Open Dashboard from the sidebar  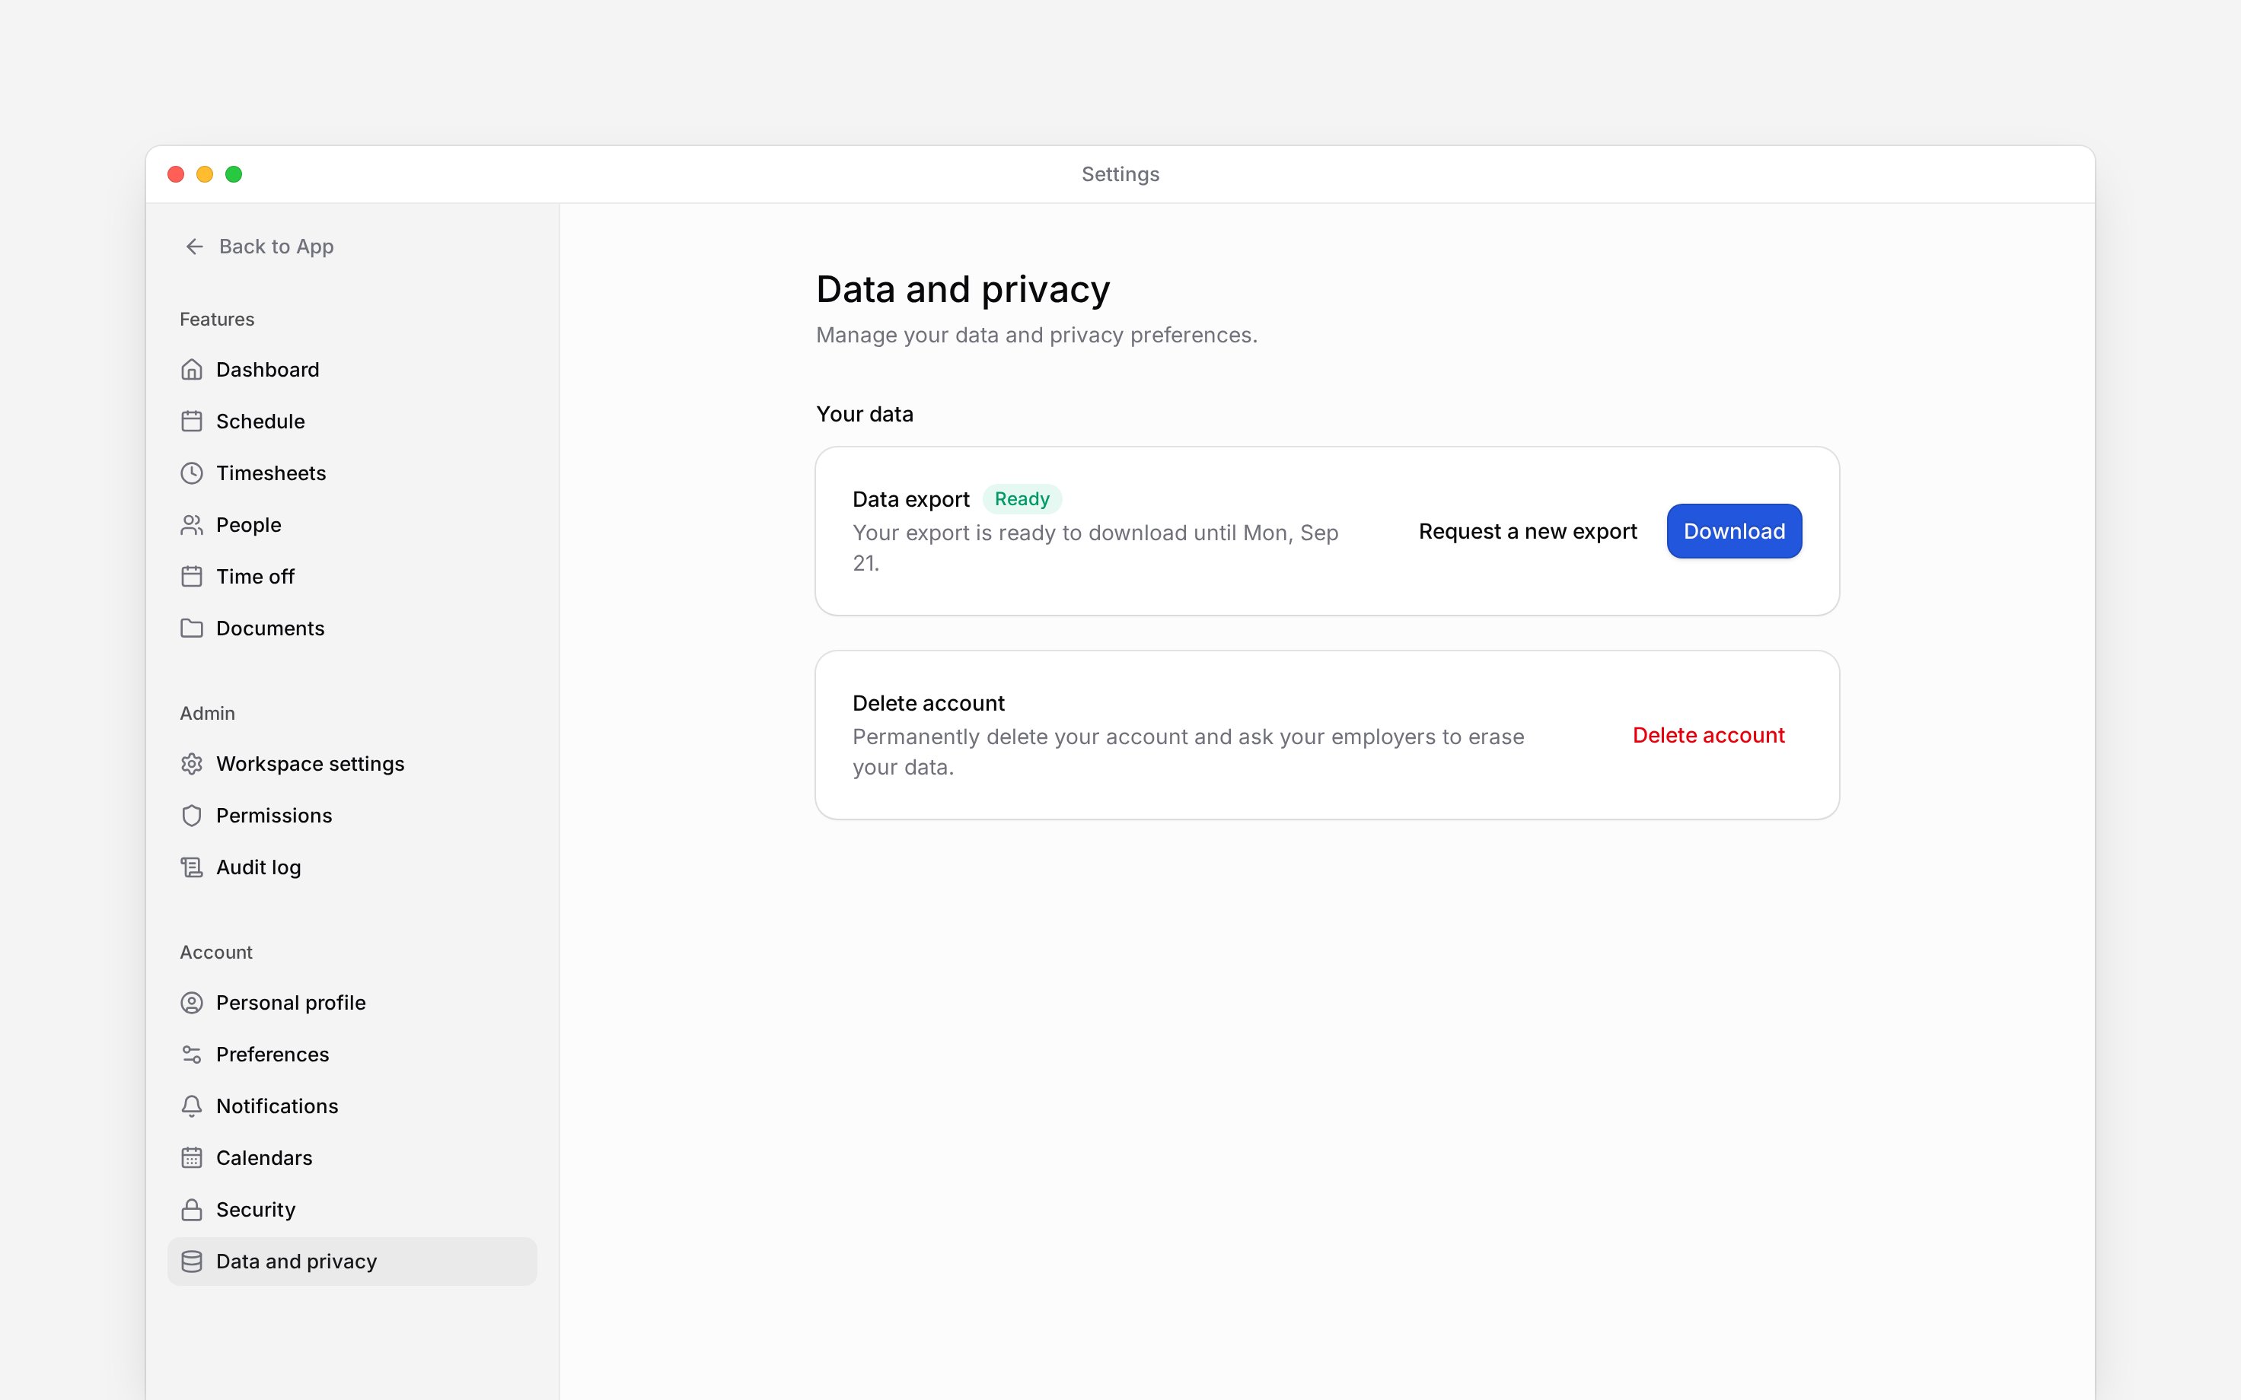[352, 370]
